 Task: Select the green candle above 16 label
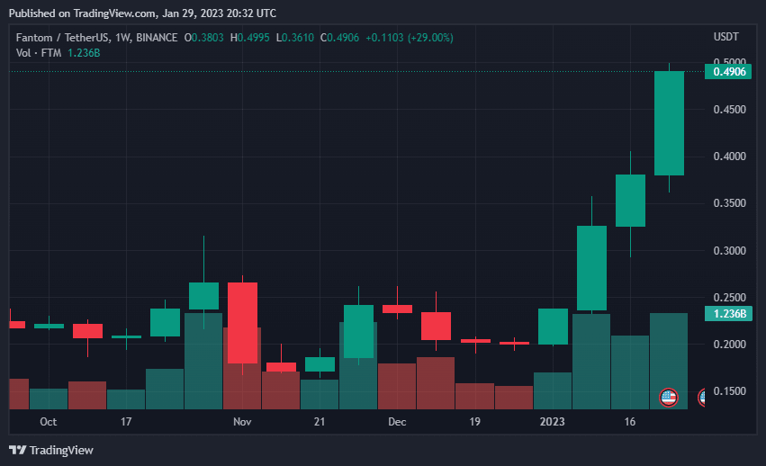tap(630, 201)
